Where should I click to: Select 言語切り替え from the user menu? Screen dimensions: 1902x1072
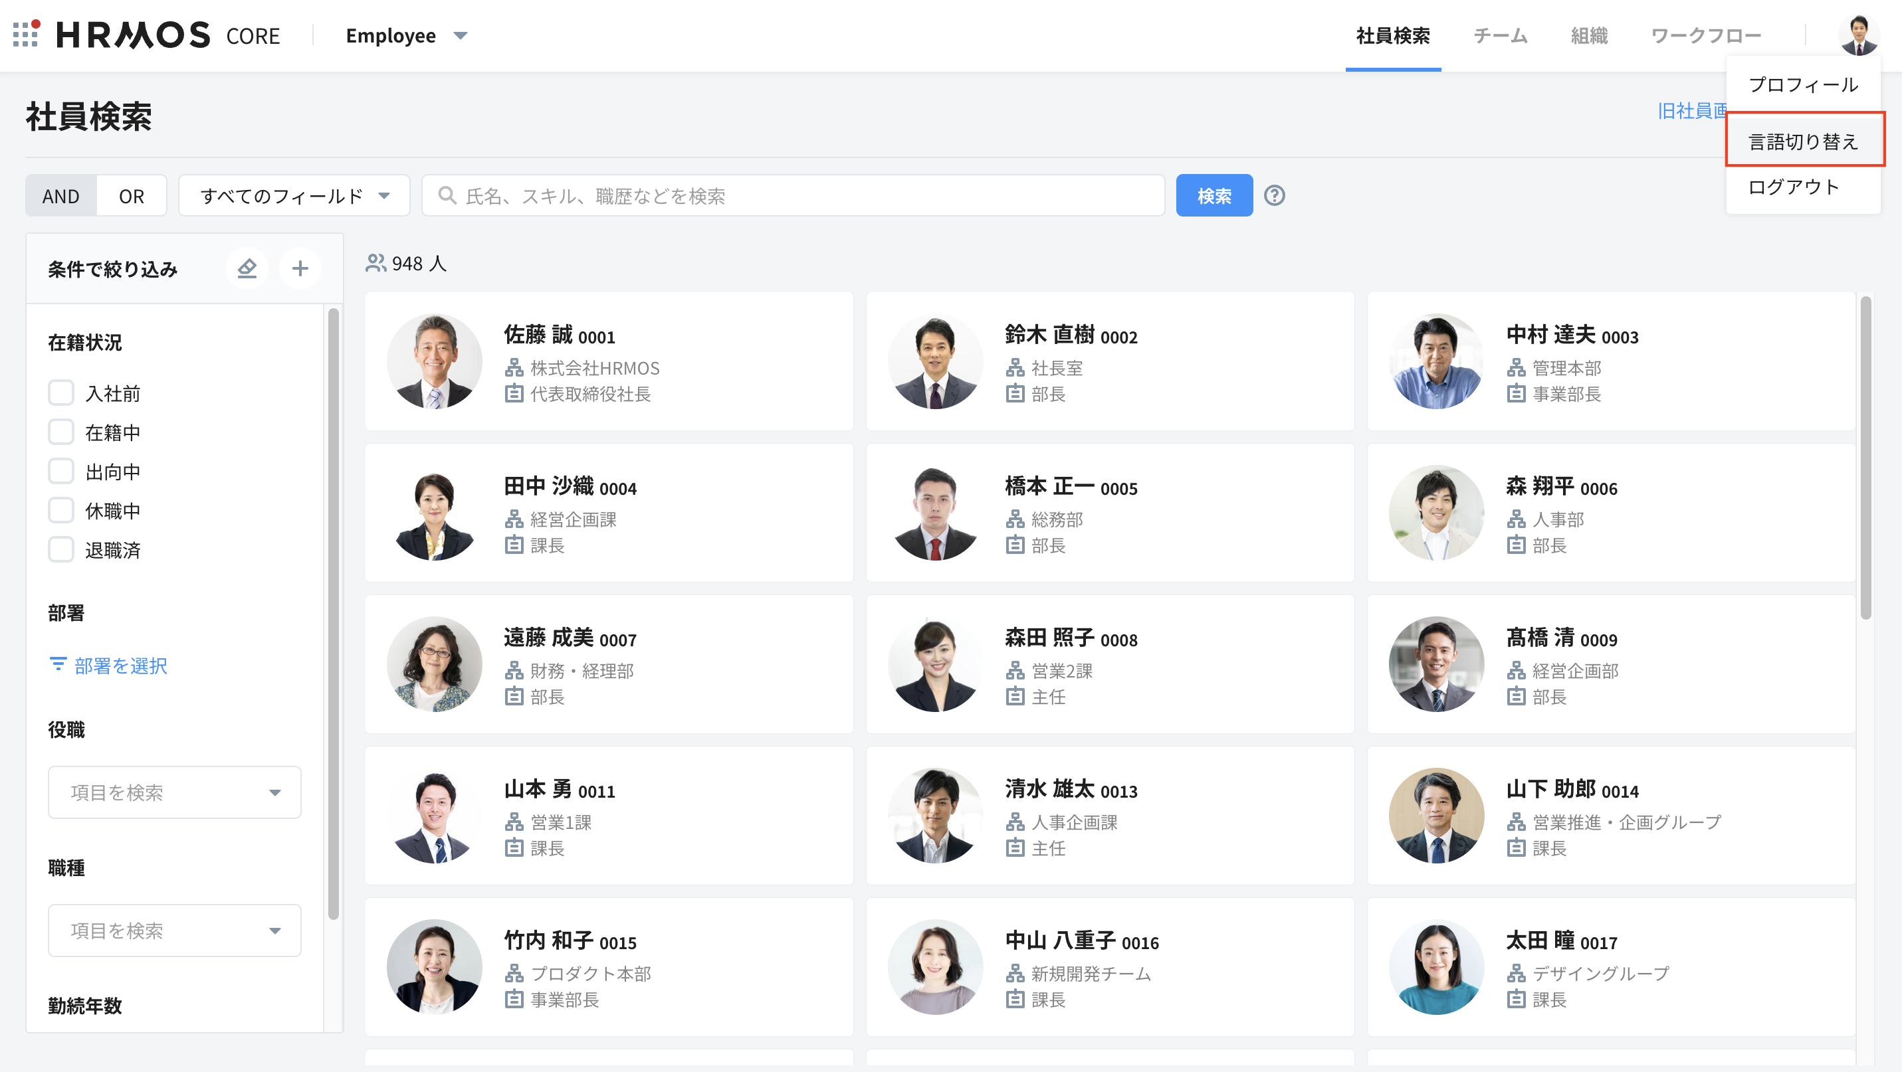1803,141
